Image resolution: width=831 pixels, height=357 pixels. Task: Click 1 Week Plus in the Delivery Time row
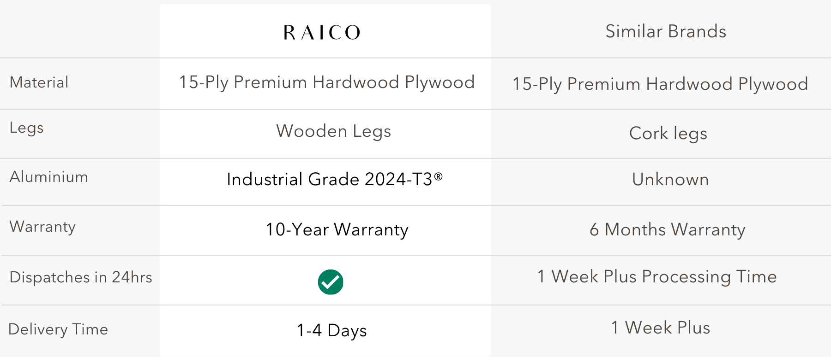click(660, 328)
